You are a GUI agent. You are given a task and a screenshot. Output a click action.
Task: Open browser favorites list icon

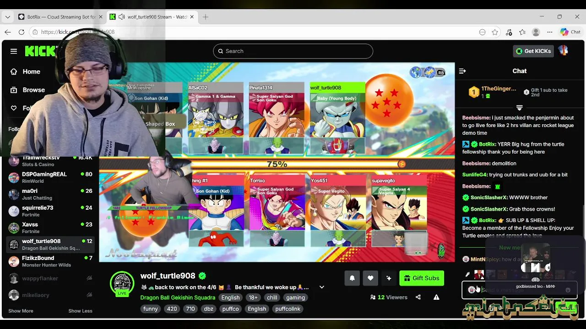pos(522,32)
